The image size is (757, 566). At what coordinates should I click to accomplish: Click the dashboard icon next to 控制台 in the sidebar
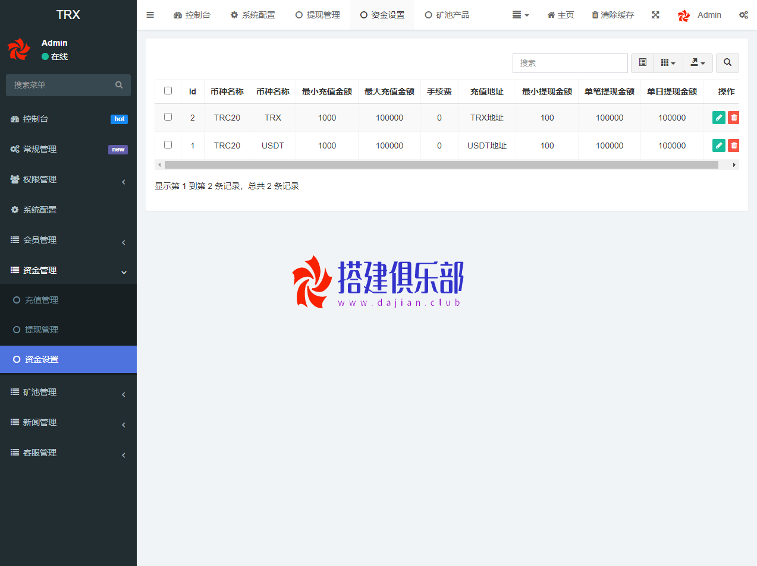point(15,119)
